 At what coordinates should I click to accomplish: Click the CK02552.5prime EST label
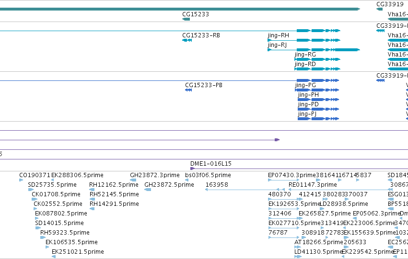coord(58,204)
